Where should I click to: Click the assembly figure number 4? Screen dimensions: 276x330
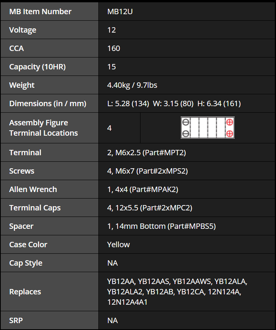[109, 128]
